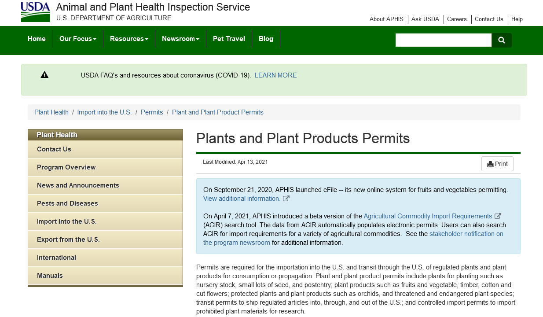The width and height of the screenshot is (543, 317).
Task: Click the magnifying glass search button
Action: tap(501, 40)
